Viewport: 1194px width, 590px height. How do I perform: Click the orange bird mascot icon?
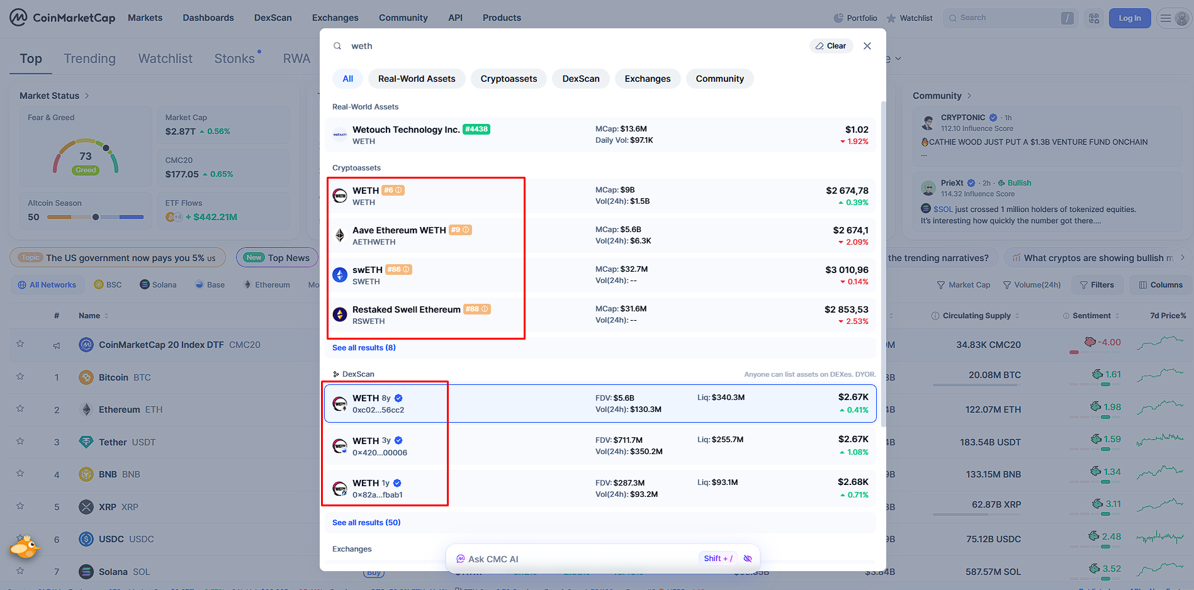(x=24, y=547)
